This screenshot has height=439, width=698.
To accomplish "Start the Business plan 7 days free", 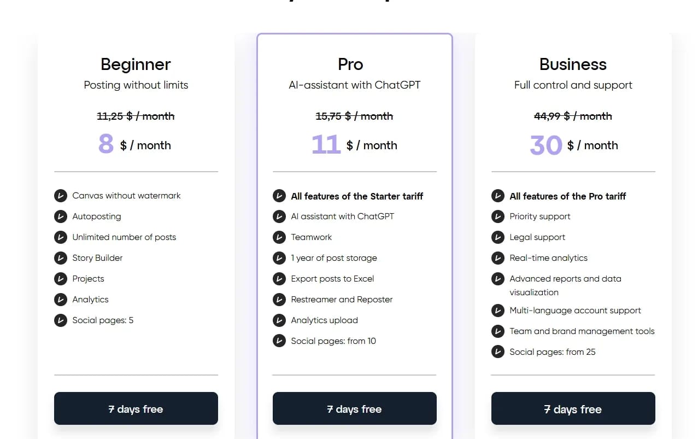I will [x=573, y=408].
